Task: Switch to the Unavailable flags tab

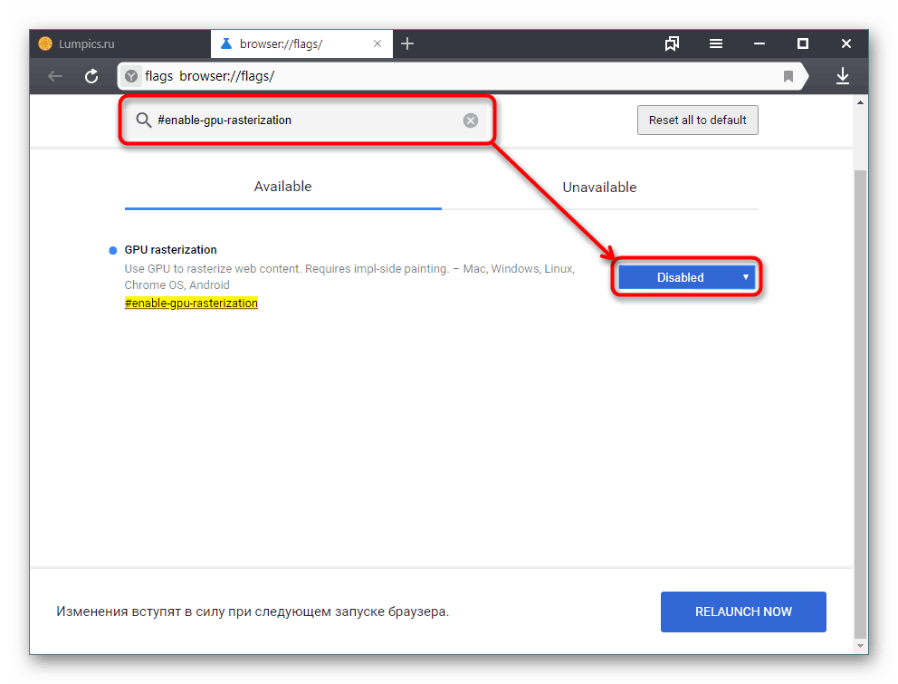Action: pyautogui.click(x=599, y=187)
